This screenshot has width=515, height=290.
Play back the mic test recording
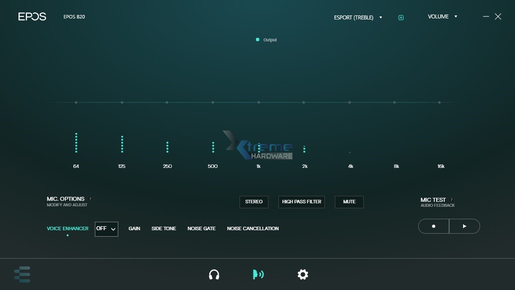(465, 226)
